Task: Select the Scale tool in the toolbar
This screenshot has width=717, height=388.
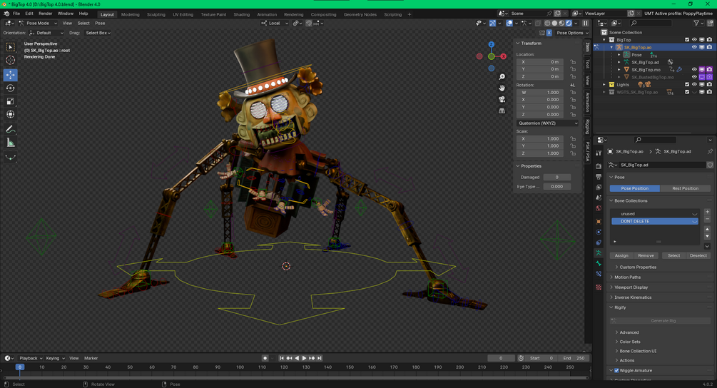Action: click(x=11, y=101)
